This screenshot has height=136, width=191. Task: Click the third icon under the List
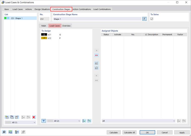click(17, 117)
